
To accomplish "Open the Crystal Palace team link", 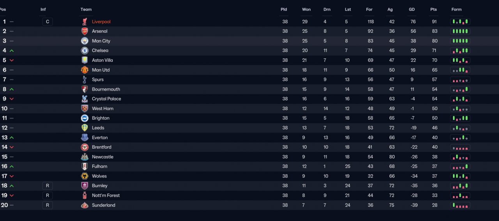I will pos(106,99).
